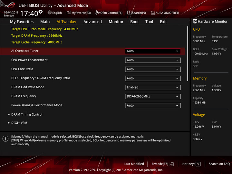Screen dimensions: 232x174
Task: Select the CPU Power Enhancement label
Action: point(29,60)
